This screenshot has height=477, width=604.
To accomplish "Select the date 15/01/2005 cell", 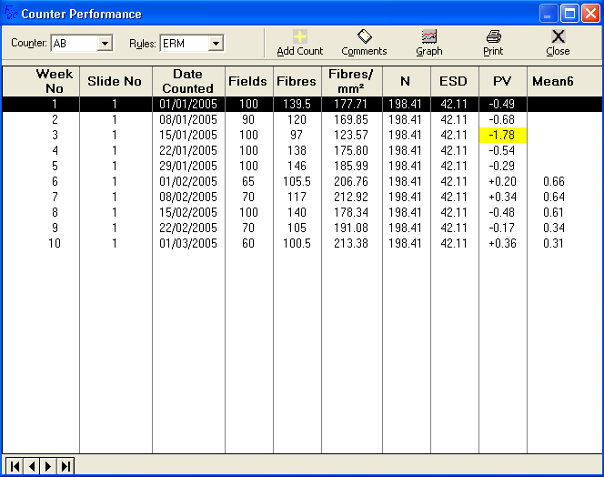I will click(188, 135).
